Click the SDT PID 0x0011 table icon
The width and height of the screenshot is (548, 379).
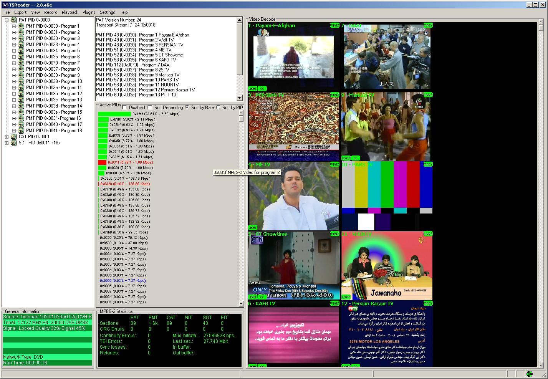pos(14,143)
